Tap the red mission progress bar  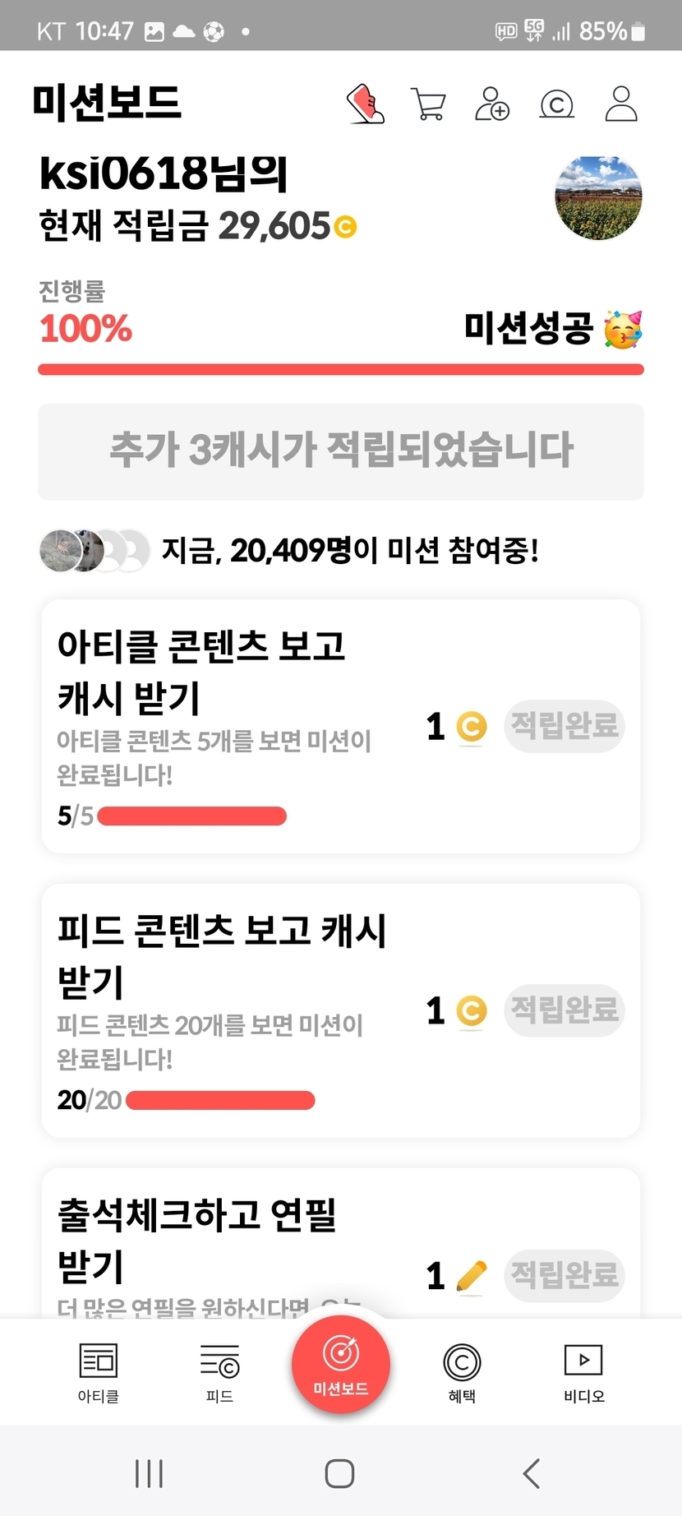pyautogui.click(x=341, y=370)
